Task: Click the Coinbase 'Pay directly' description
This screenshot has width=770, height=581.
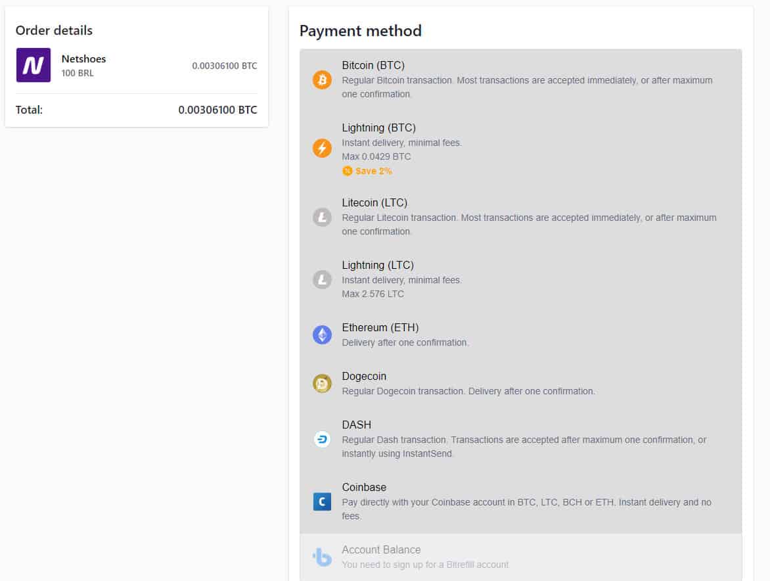Action: coord(526,509)
